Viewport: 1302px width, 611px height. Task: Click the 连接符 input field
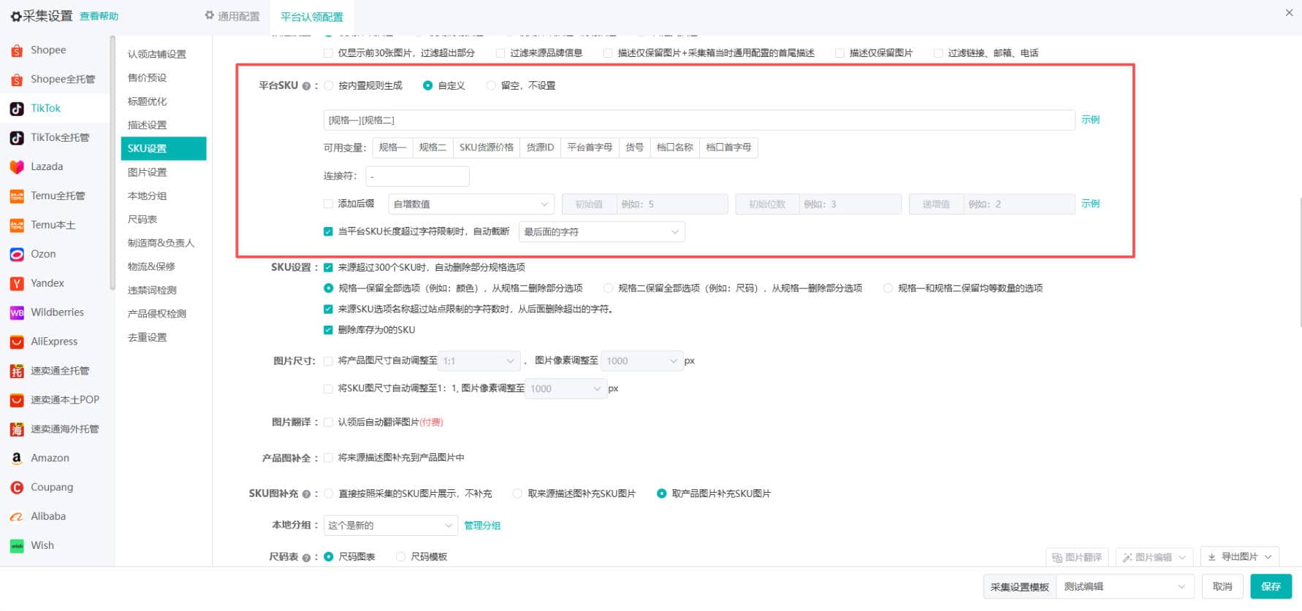417,177
